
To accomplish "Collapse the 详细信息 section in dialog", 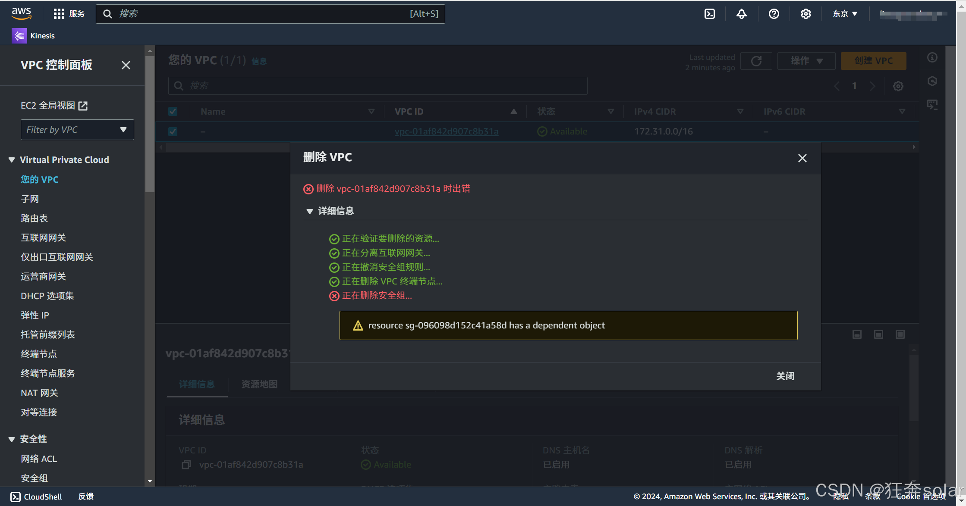I will [309, 211].
